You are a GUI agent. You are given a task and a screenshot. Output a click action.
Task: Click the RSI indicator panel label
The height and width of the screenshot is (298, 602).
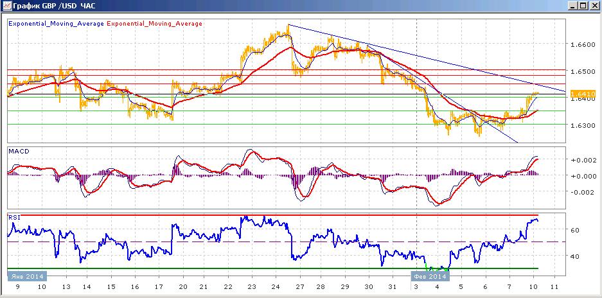click(x=13, y=217)
